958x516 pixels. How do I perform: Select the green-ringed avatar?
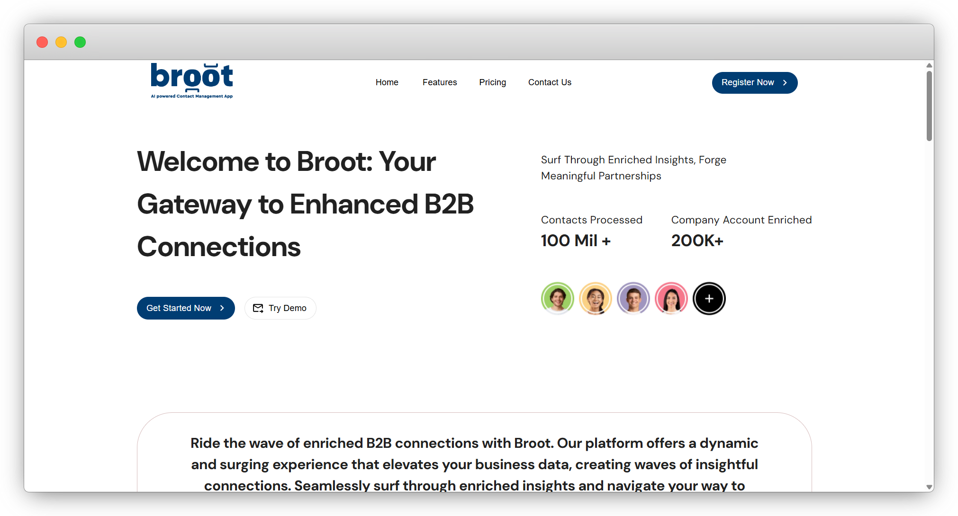tap(558, 299)
